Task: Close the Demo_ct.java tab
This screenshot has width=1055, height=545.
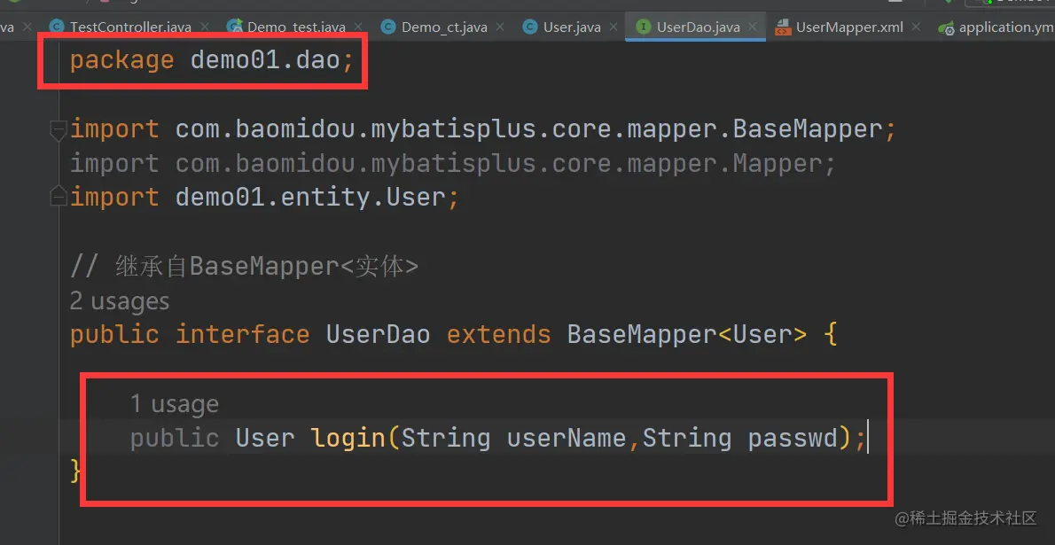Action: pos(501,27)
